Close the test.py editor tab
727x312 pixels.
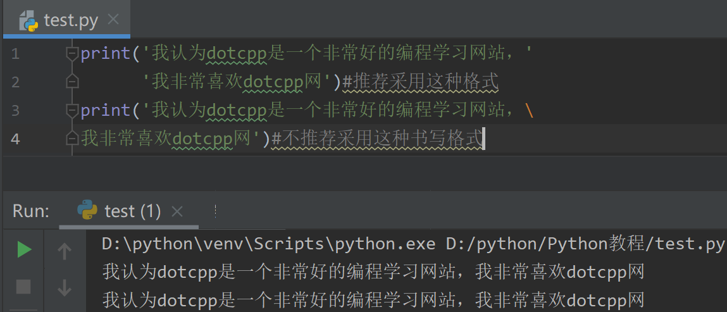113,20
